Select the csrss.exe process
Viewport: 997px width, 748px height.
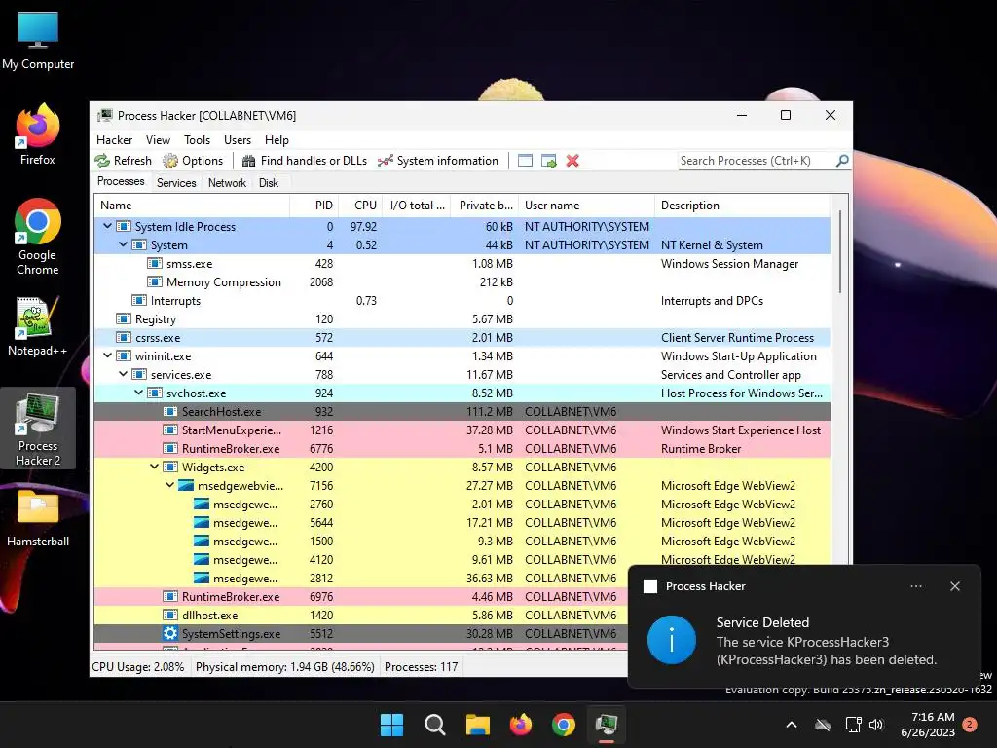point(462,338)
